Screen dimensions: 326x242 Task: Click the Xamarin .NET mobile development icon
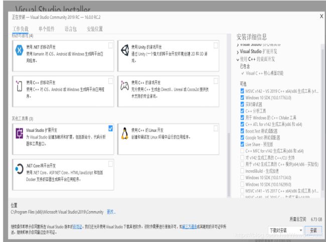19,50
